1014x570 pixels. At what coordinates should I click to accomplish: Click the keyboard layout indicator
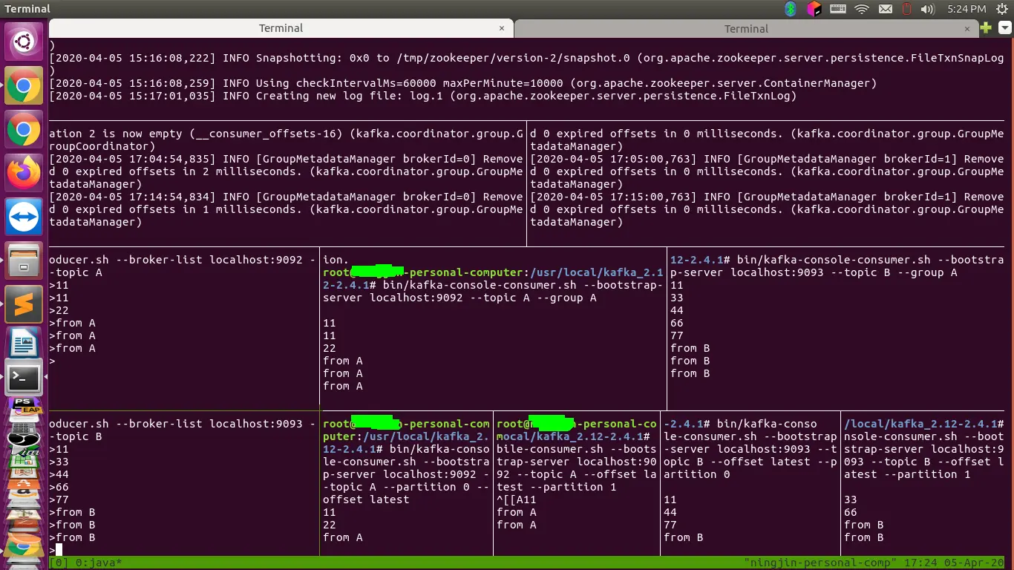click(x=838, y=9)
